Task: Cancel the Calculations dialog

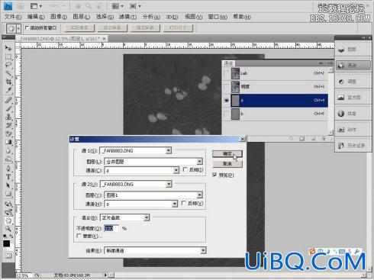Action: coord(227,164)
